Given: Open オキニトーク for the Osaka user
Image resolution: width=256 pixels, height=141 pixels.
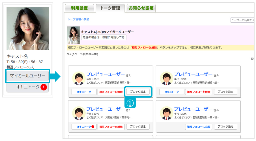Looking at the screenshot, I should point(84,127).
